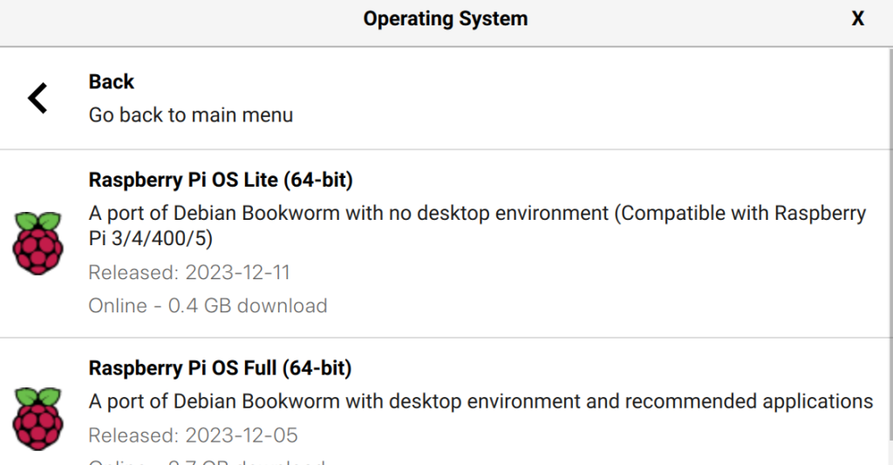Click the cut-off download size under OS Full

(208, 462)
